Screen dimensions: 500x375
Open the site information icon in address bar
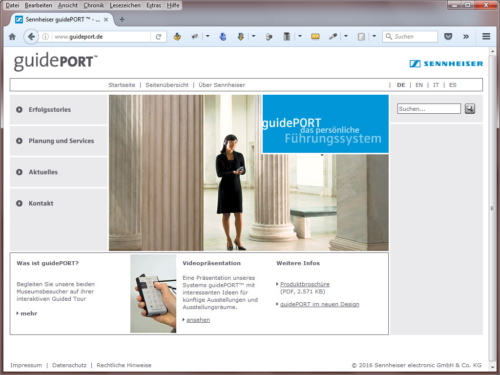click(x=45, y=37)
